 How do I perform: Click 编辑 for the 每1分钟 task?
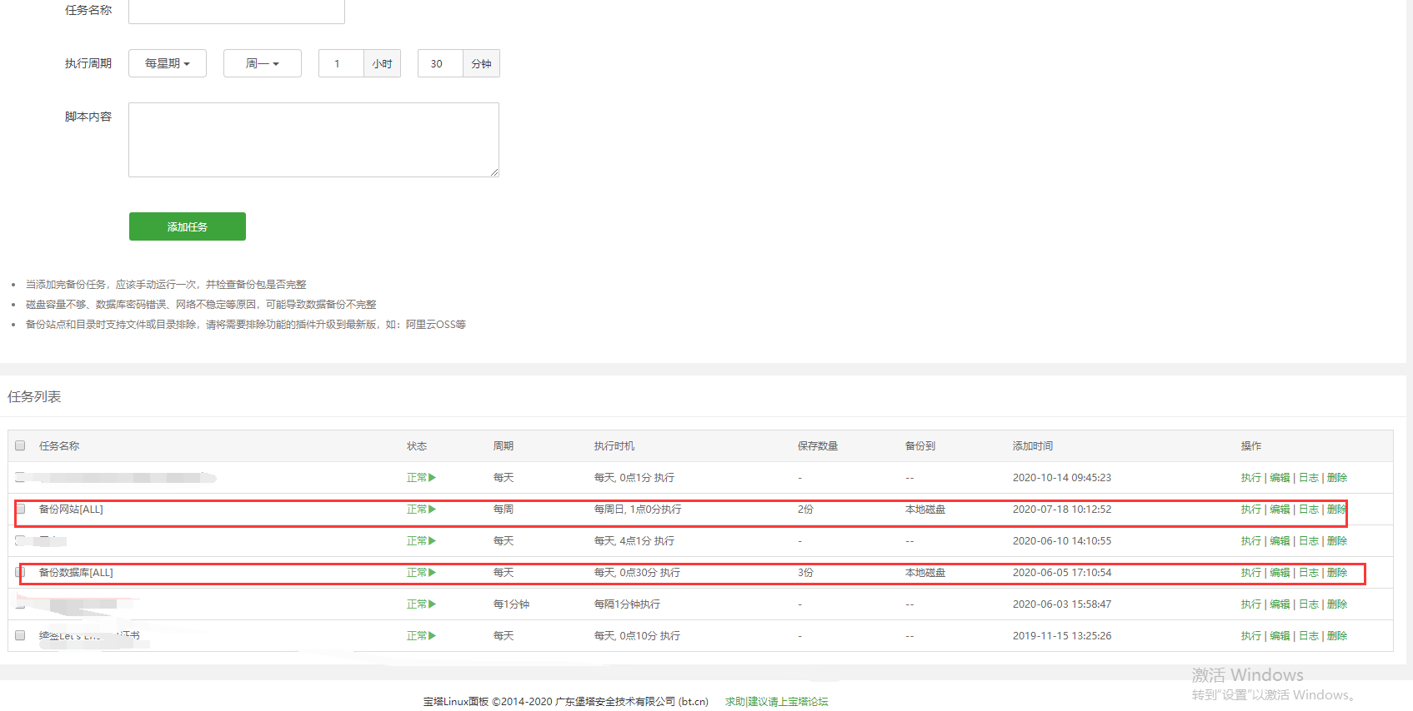click(1280, 604)
